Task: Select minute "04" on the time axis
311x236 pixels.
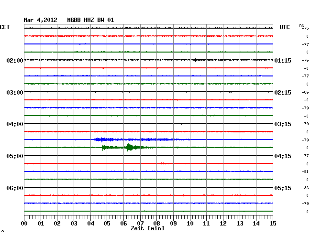Action: point(90,223)
